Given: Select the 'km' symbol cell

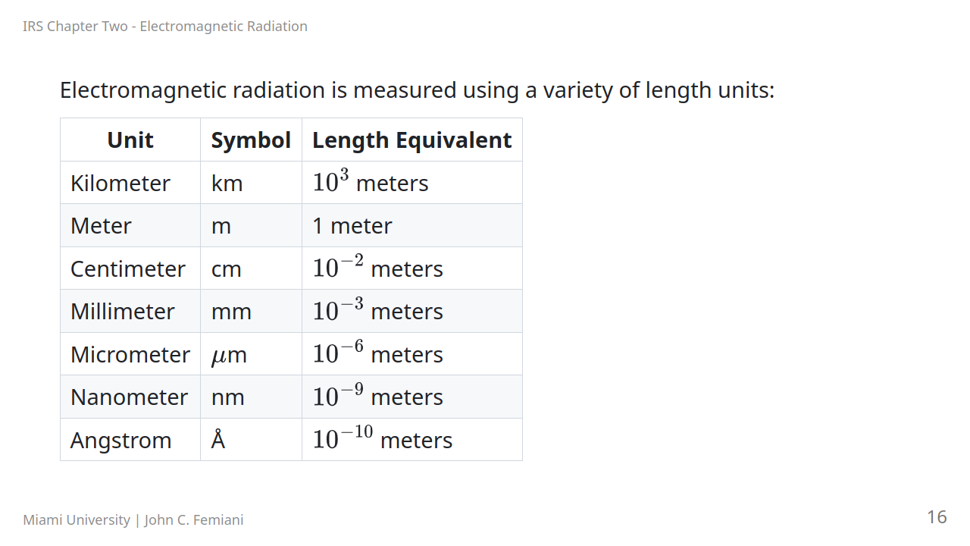Looking at the screenshot, I should [227, 184].
